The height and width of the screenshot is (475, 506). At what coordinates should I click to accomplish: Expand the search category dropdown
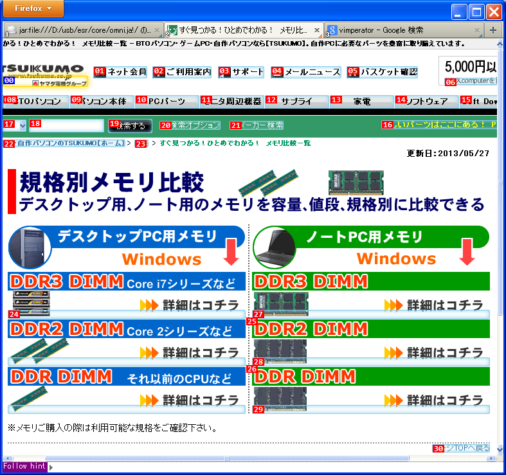click(15, 125)
